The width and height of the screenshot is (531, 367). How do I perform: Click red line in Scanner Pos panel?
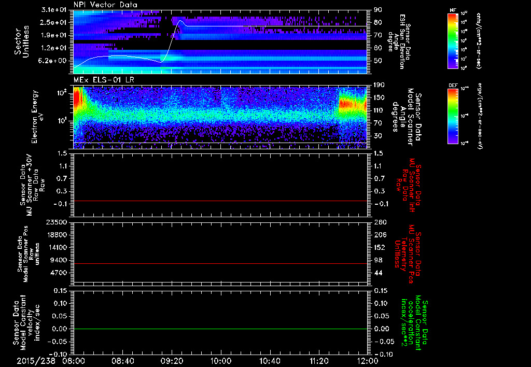click(x=220, y=263)
